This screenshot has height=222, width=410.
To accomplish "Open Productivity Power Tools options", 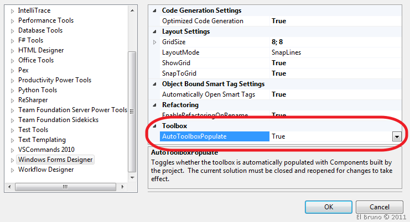I will pos(57,80).
